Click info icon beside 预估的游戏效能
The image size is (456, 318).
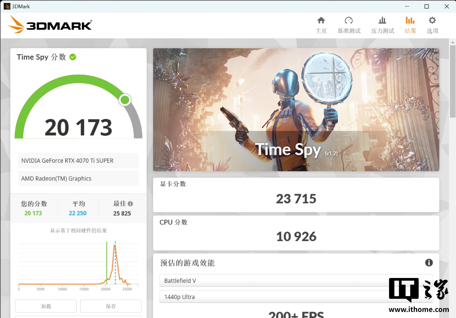tap(429, 263)
